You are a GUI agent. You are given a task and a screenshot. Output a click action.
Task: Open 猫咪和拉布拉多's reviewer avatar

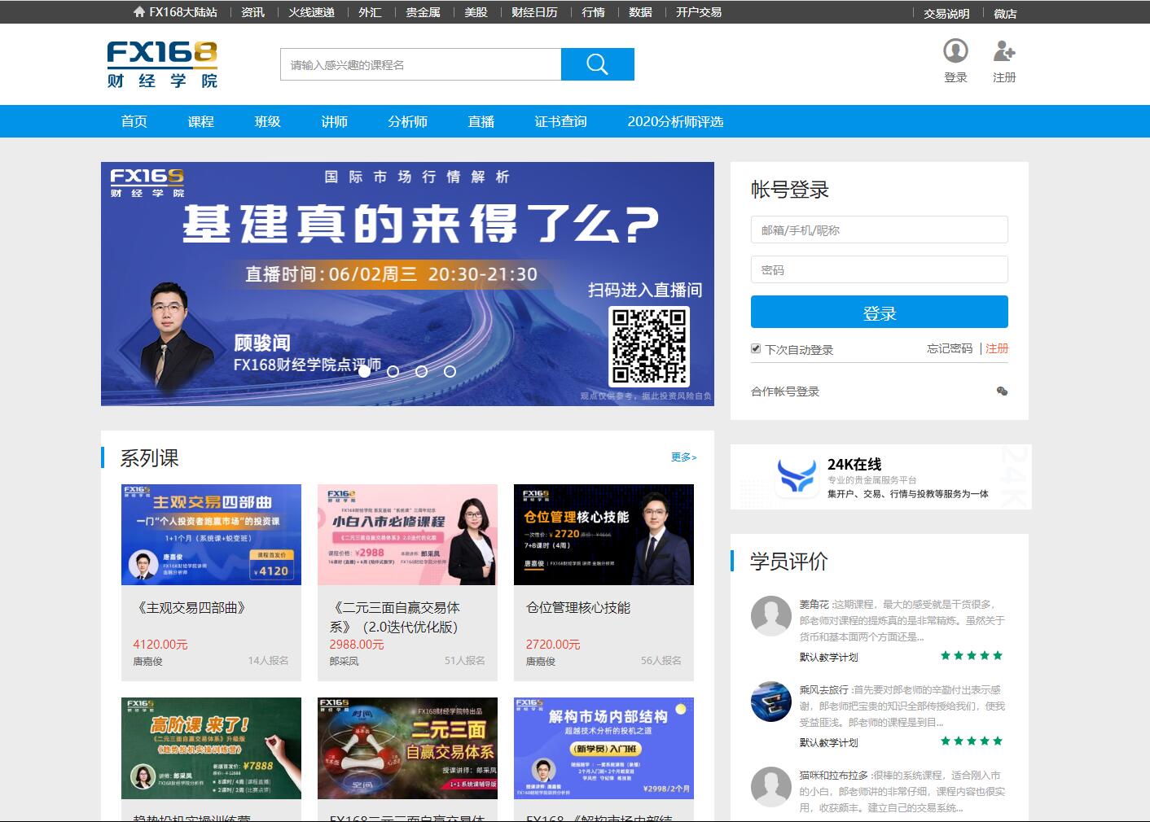click(x=770, y=786)
